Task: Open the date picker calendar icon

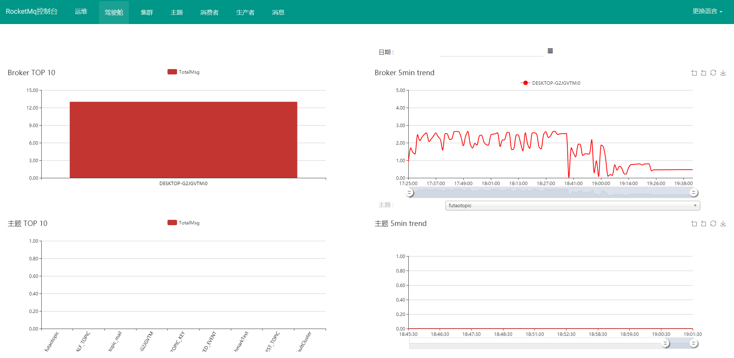Action: click(x=550, y=51)
